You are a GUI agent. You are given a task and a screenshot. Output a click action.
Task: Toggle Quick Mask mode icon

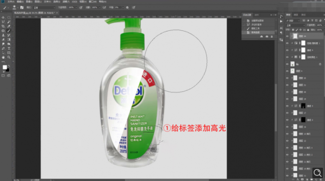3,76
